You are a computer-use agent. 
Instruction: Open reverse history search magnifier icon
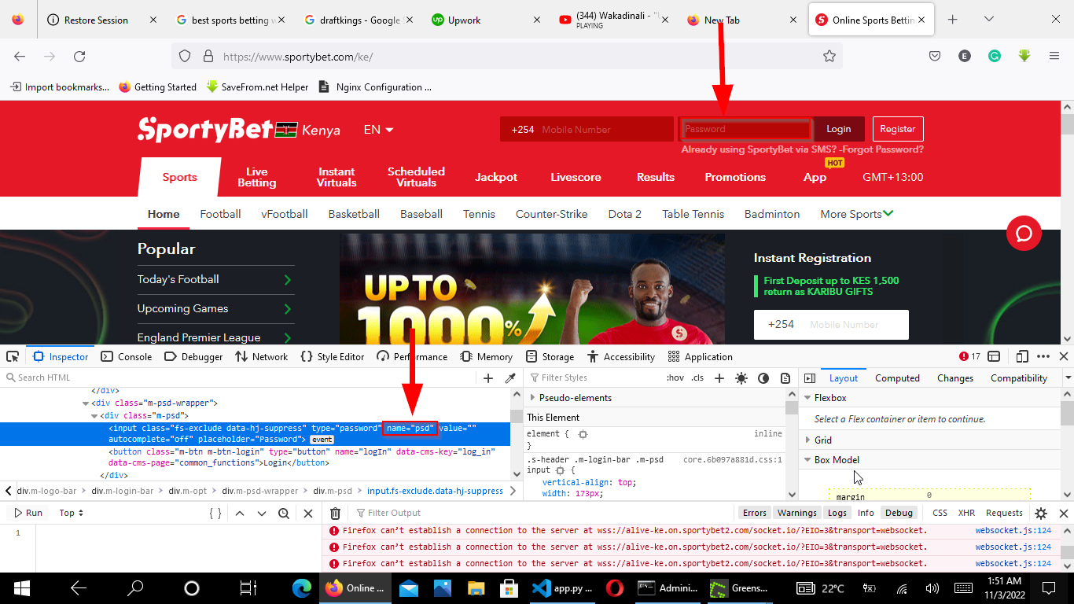coord(284,513)
